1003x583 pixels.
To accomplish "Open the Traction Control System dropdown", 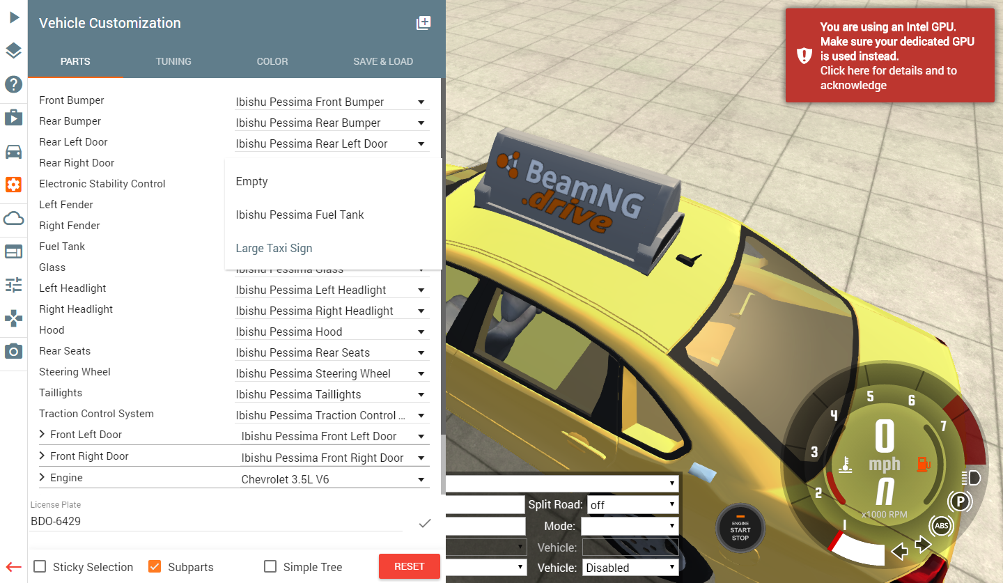I will (332, 415).
